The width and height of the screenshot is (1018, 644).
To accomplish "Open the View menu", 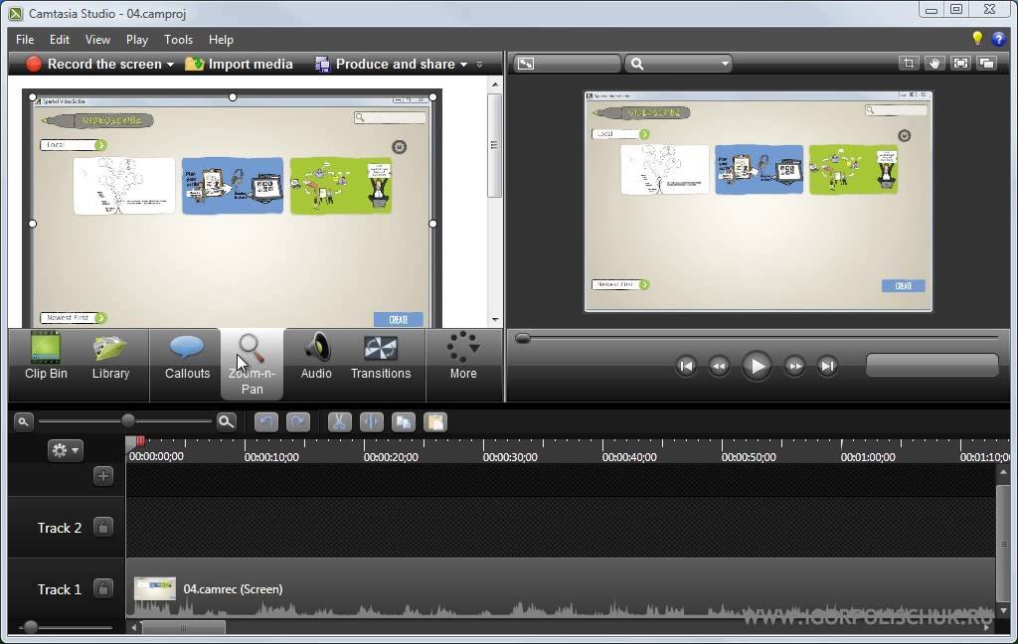I will (x=97, y=40).
